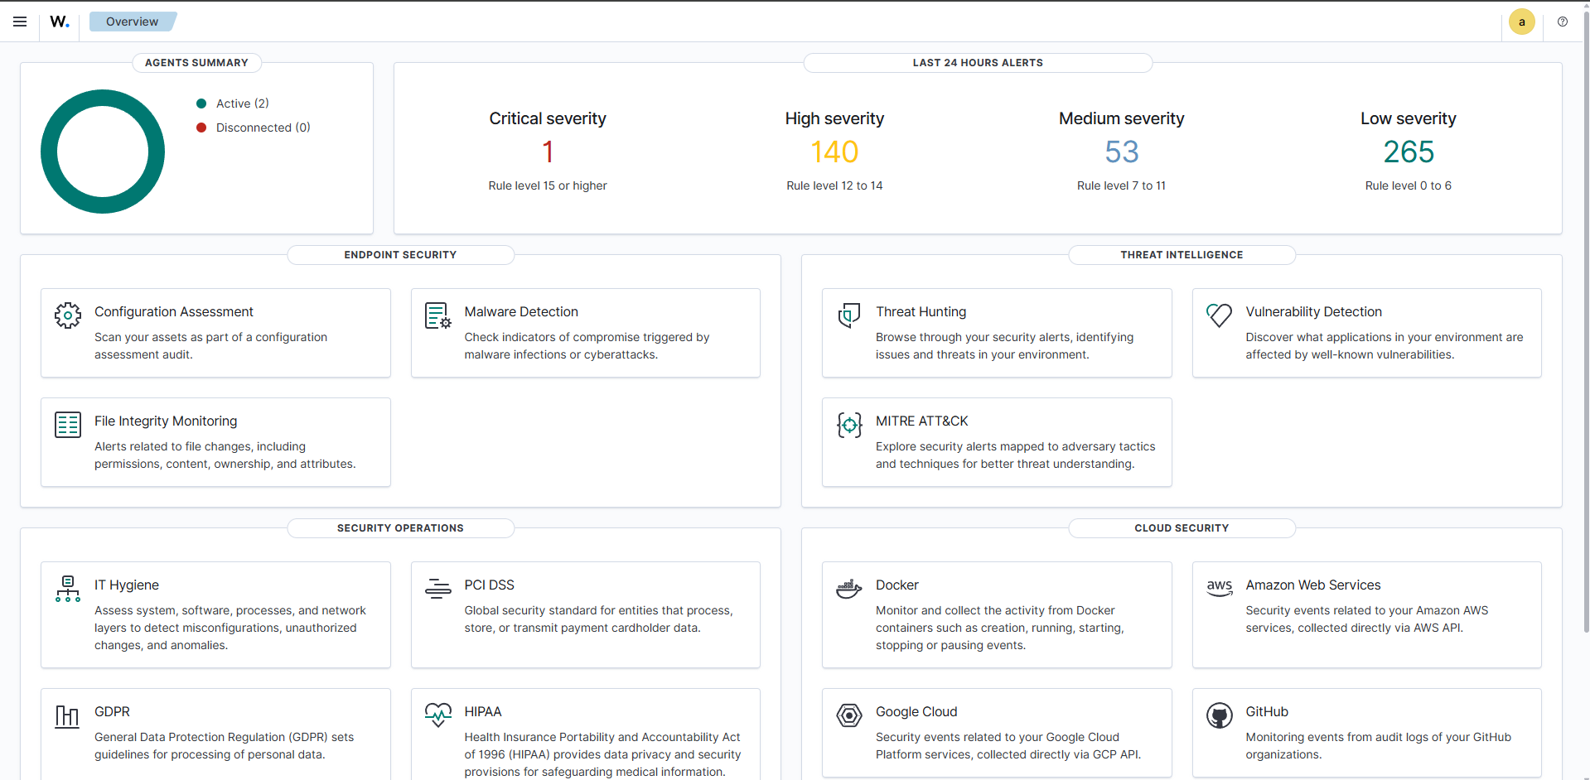Open the File Integrity Monitoring card
This screenshot has height=780, width=1590.
click(x=215, y=441)
